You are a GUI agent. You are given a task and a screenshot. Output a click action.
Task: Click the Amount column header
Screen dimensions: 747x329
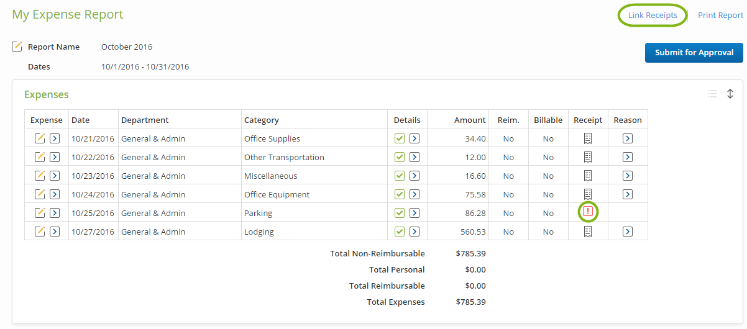point(470,120)
